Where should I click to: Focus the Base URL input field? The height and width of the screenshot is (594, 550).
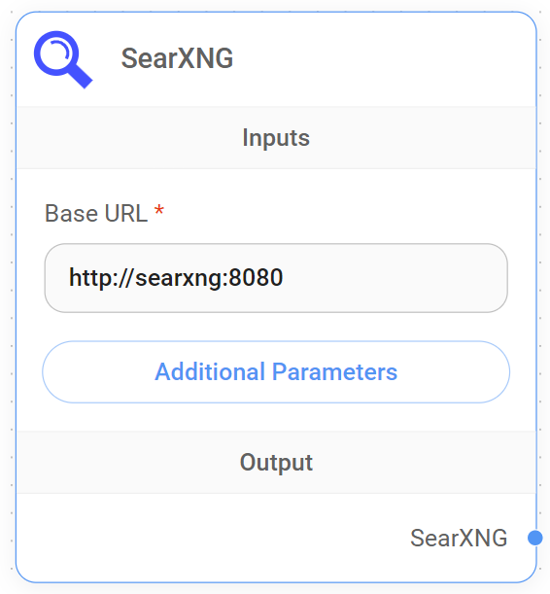[276, 278]
